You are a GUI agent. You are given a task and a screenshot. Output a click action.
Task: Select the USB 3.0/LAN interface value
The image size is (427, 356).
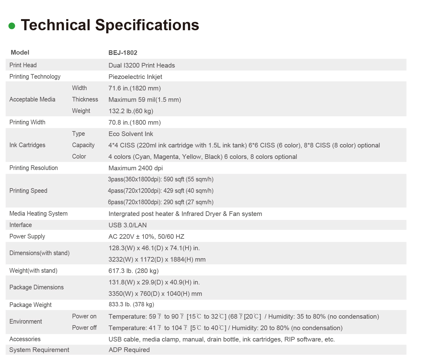click(127, 225)
